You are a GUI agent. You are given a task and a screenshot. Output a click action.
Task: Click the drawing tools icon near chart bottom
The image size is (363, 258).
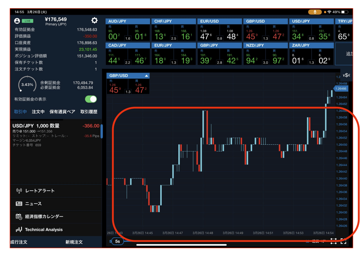(x=334, y=241)
